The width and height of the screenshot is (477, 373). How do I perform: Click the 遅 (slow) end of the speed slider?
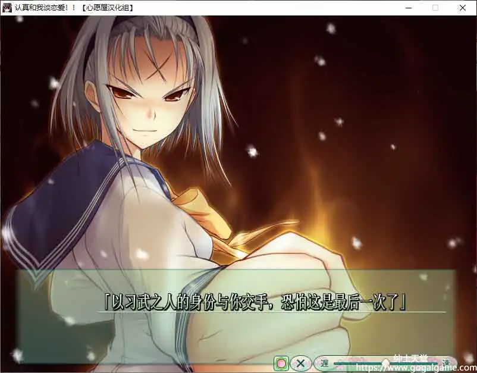coord(324,363)
